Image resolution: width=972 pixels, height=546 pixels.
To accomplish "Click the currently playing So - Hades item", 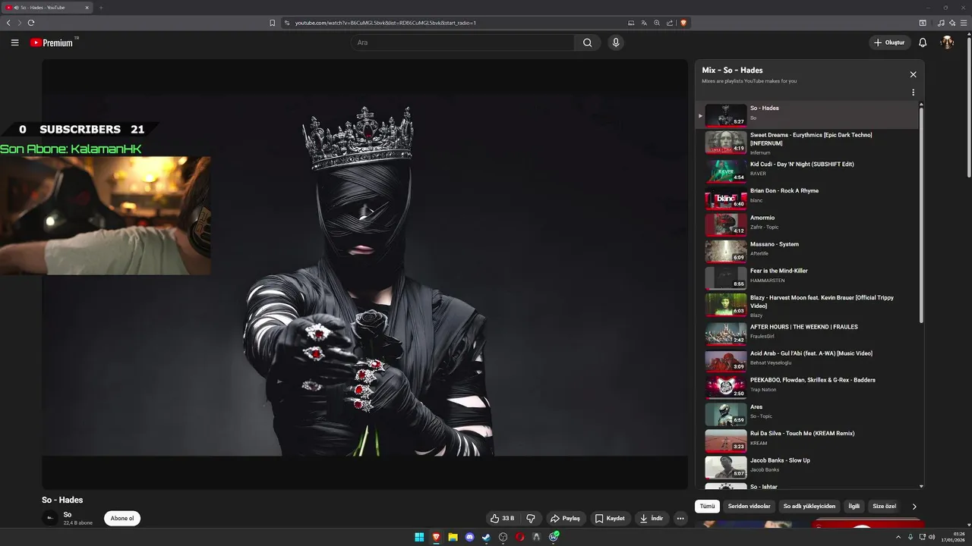I will 807,115.
